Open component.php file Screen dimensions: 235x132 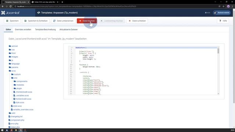(x=17, y=120)
